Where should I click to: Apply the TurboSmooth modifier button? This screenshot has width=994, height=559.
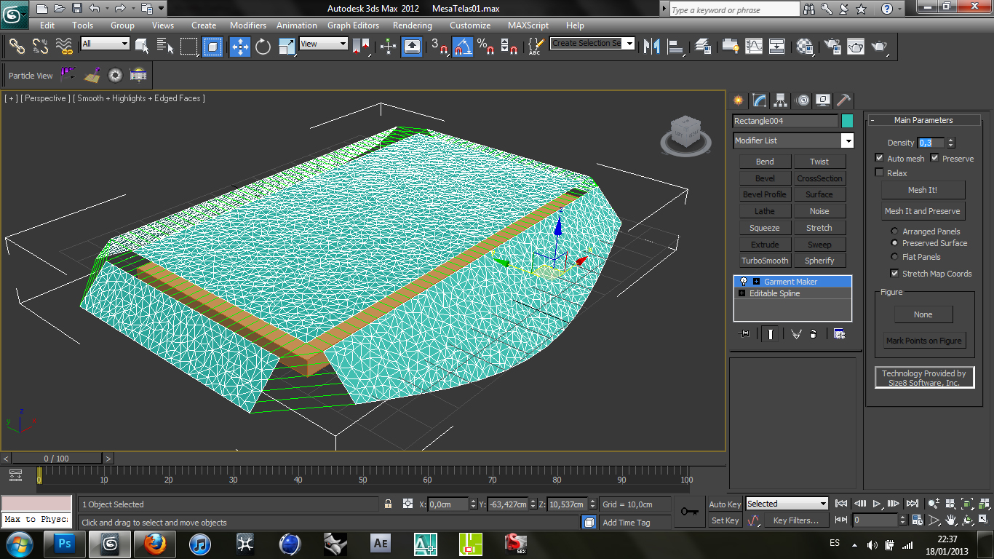[x=765, y=261]
